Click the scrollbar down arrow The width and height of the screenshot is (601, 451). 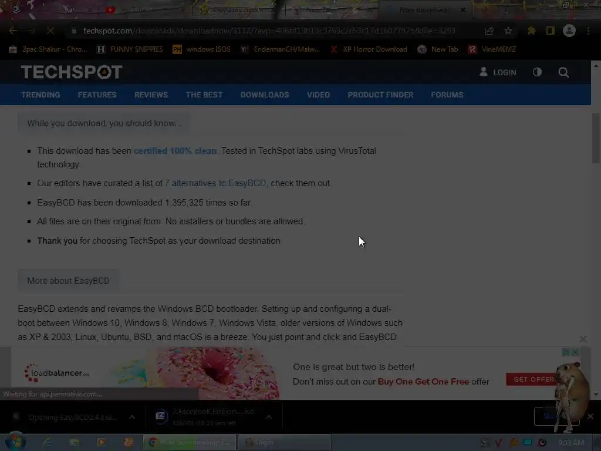[x=596, y=395]
